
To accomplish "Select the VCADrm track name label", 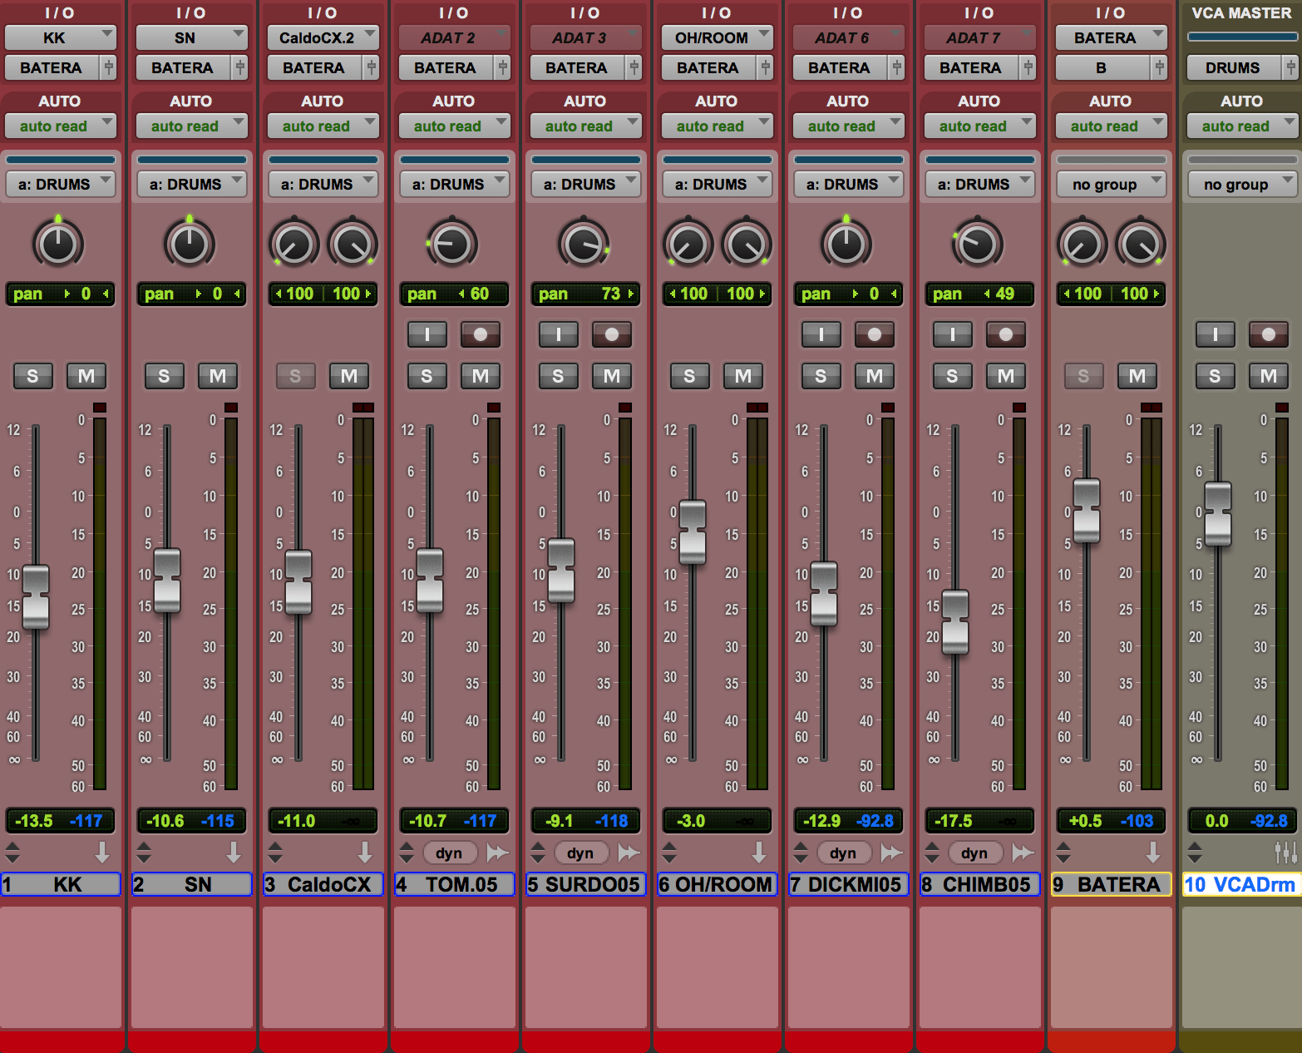I will point(1240,884).
